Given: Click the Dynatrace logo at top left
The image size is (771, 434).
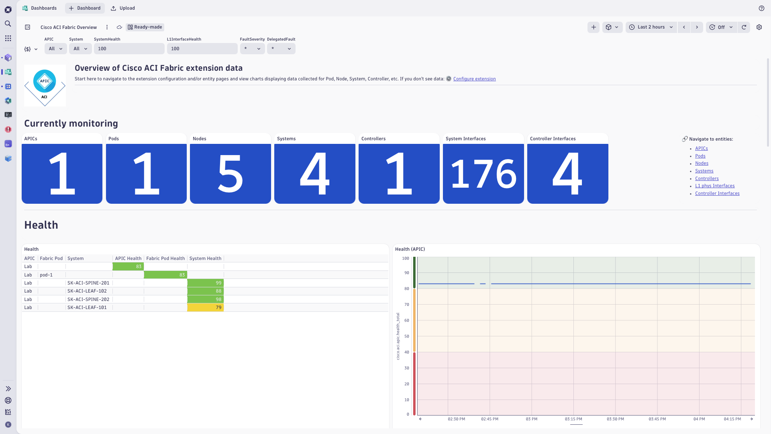Looking at the screenshot, I should coord(8,9).
